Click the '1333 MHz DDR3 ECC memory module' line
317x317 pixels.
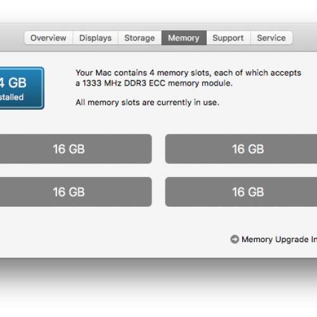[x=157, y=83]
